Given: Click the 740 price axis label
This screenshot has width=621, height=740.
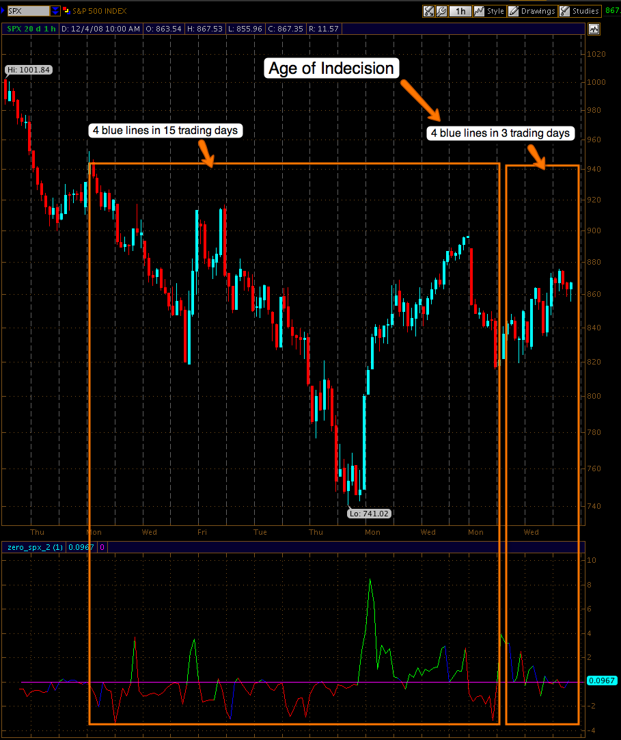Looking at the screenshot, I should coord(594,506).
